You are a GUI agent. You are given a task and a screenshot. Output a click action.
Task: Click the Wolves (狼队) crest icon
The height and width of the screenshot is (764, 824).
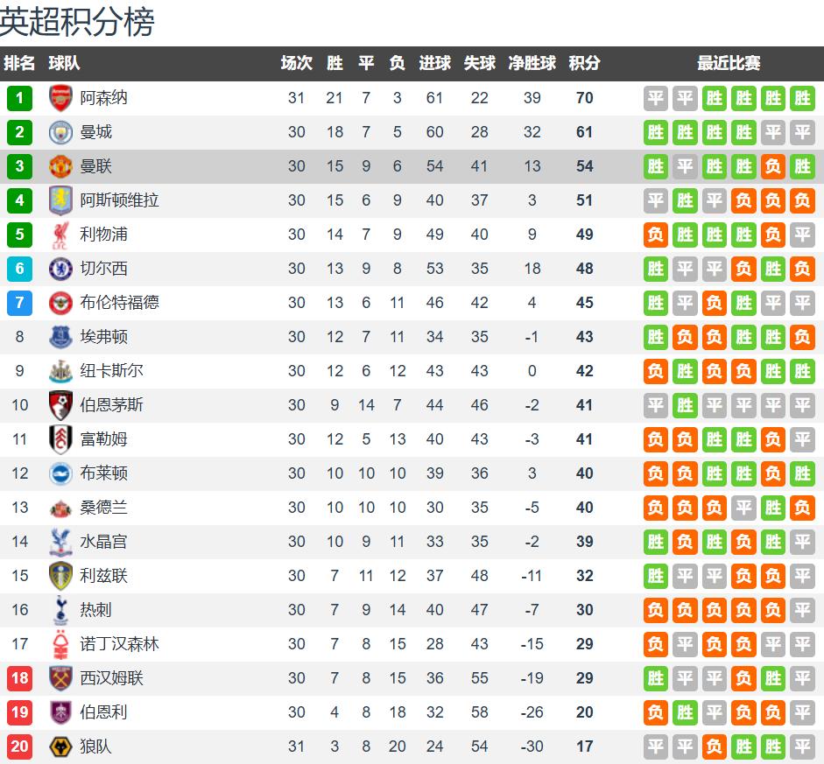(x=60, y=746)
